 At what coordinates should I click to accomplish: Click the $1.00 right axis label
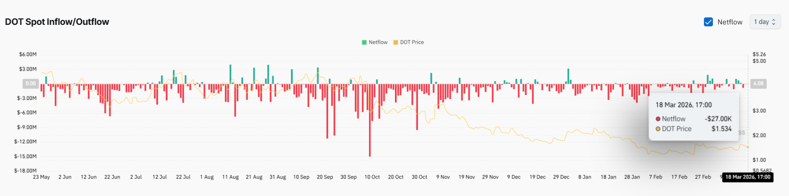tap(759, 160)
